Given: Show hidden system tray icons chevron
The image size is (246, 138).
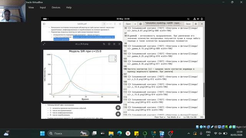Looking at the screenshot, I should click(189, 133).
